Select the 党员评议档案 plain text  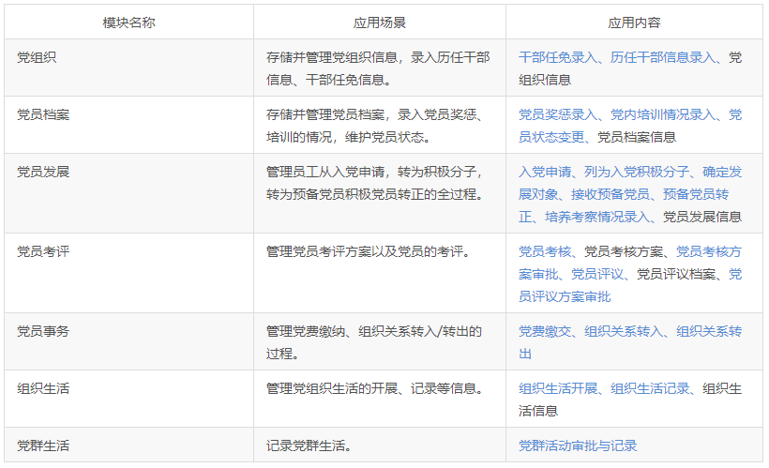tap(676, 274)
